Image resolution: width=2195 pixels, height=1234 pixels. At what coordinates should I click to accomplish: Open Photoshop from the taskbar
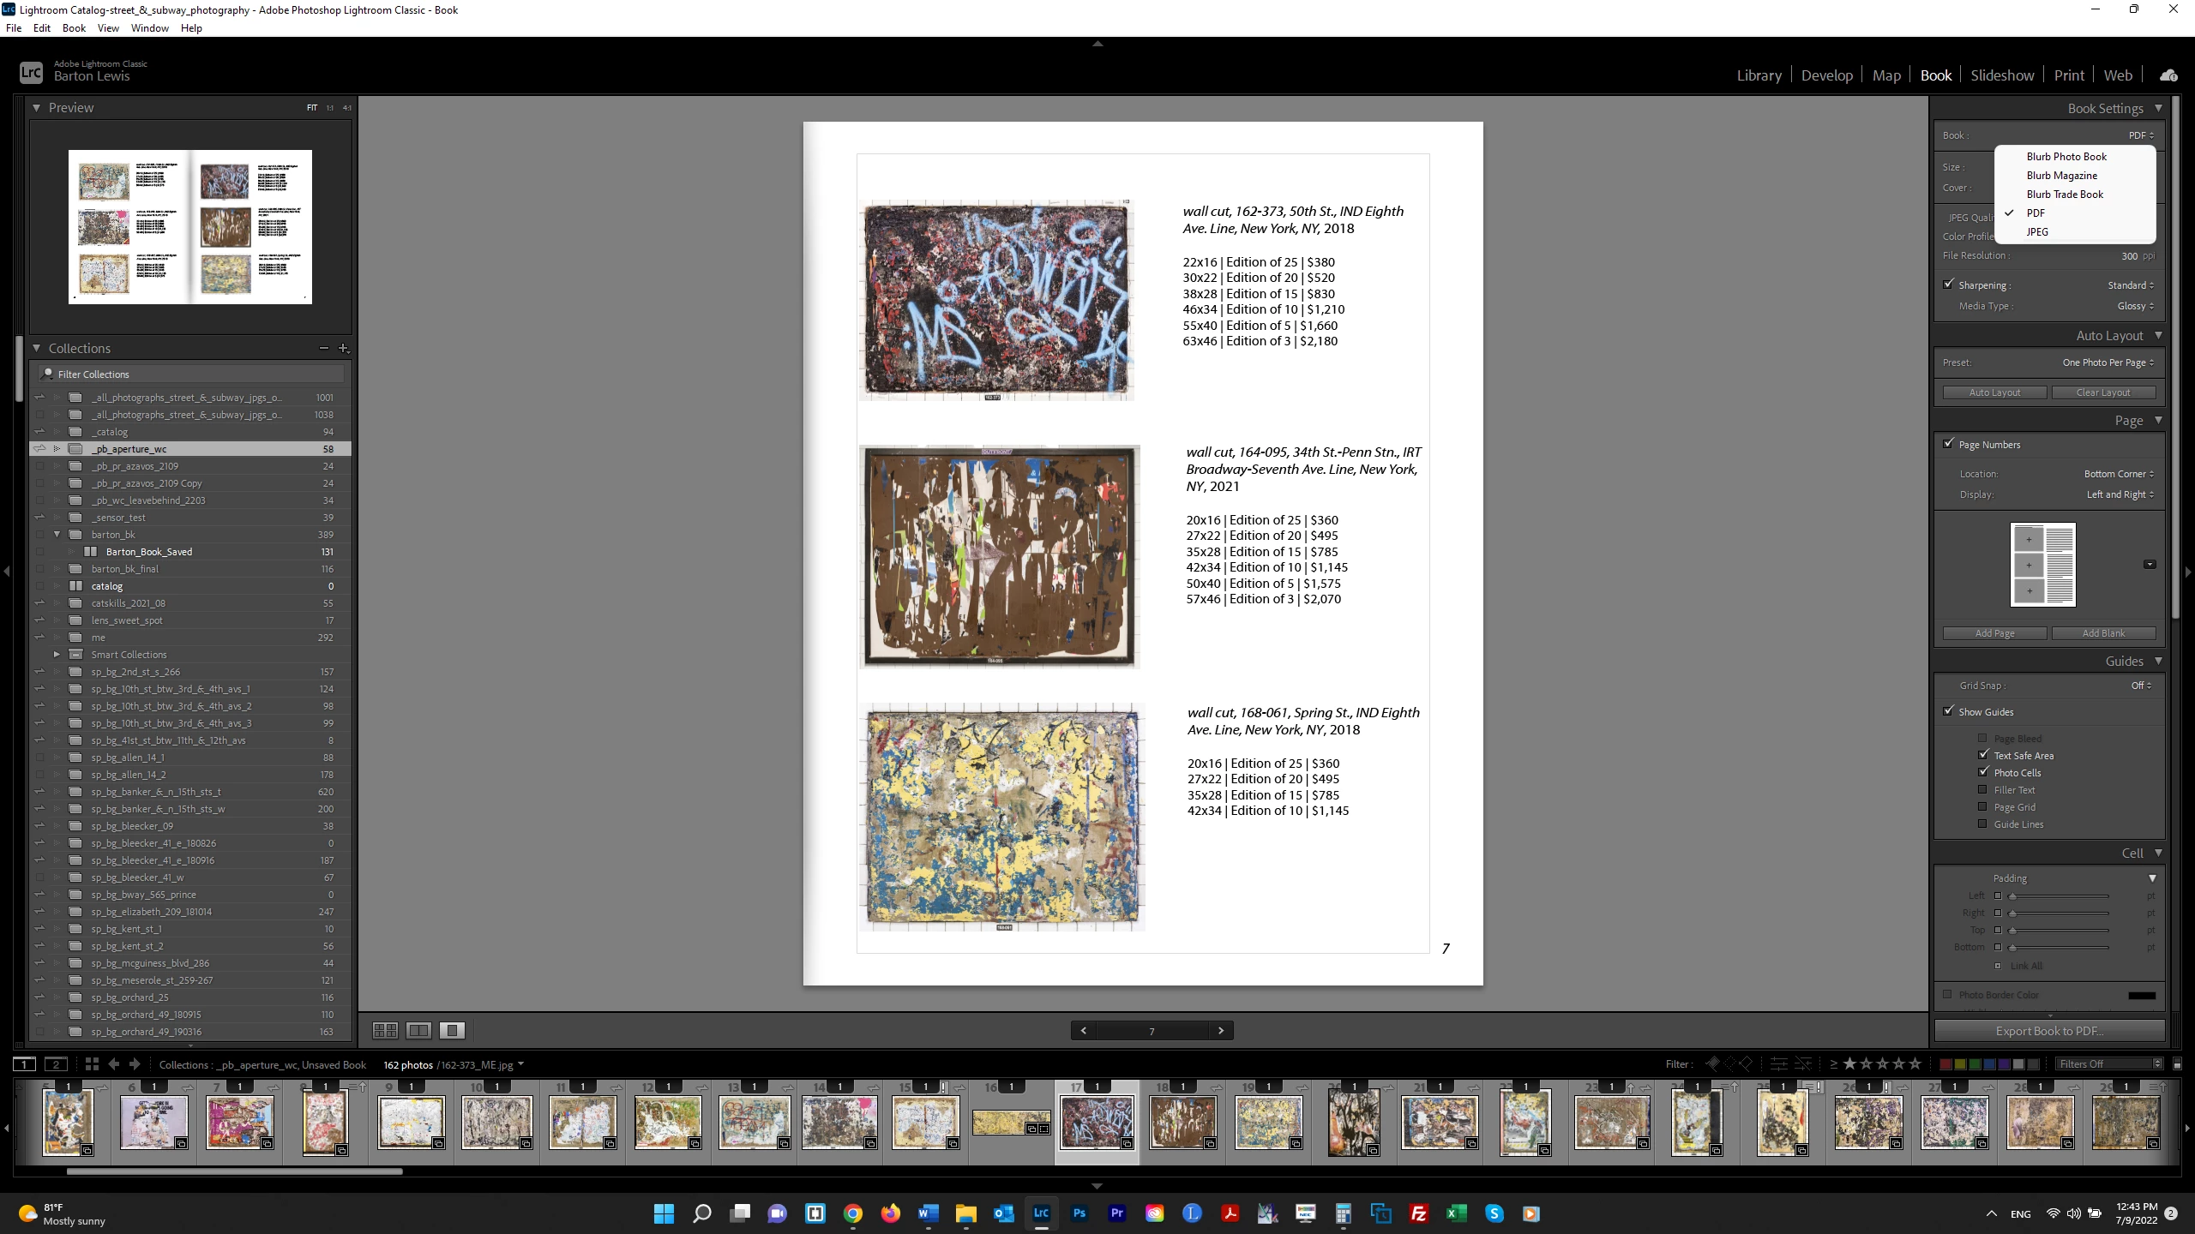[x=1079, y=1213]
